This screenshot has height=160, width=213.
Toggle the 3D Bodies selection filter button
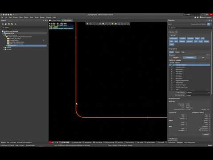(182, 38)
